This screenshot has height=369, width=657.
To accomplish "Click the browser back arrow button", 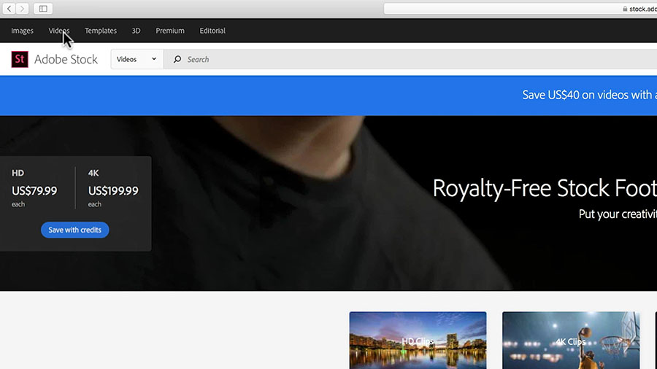I will coord(9,8).
